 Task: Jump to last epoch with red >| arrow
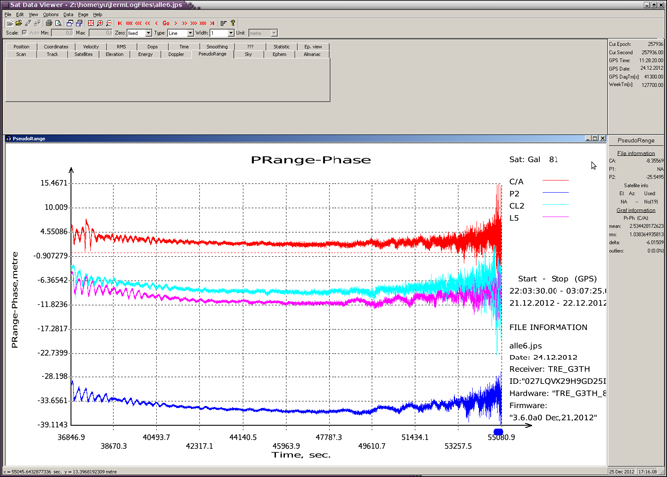(212, 23)
